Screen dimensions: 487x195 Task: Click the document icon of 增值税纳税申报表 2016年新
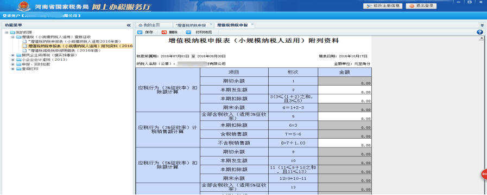pyautogui.click(x=24, y=41)
